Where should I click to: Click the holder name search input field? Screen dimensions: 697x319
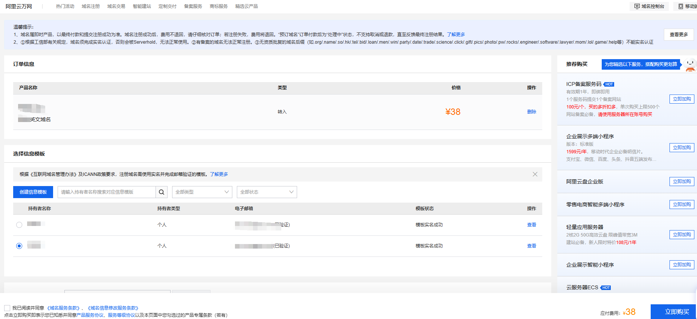coord(107,192)
